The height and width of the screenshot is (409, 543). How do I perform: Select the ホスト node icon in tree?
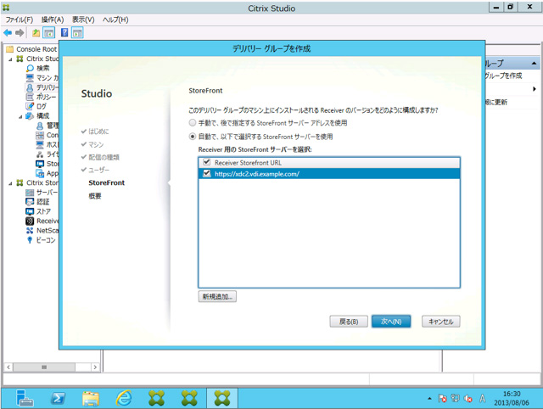tap(40, 144)
